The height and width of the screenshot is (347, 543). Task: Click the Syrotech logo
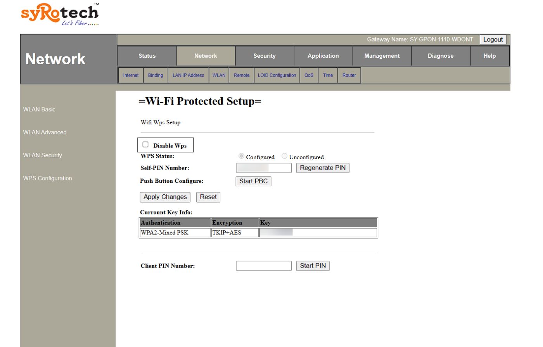pos(60,14)
